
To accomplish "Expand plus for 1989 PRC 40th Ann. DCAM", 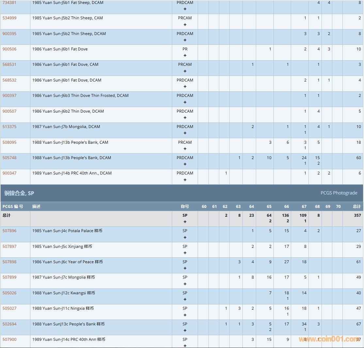I will 185,180.
